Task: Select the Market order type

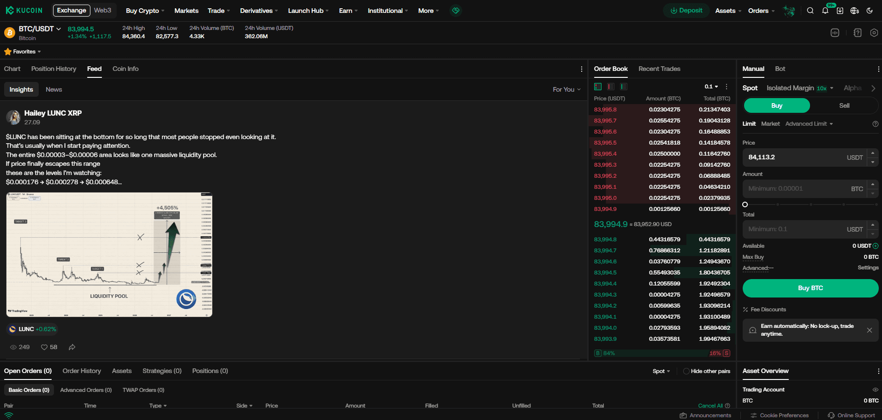Action: point(770,124)
